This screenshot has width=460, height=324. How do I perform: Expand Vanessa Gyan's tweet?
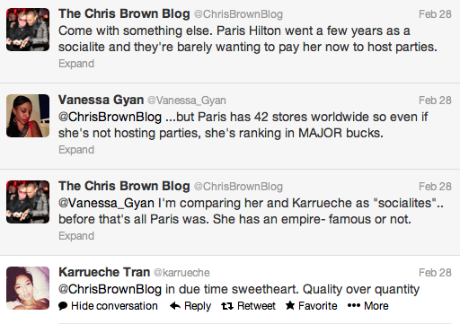pyautogui.click(x=76, y=150)
